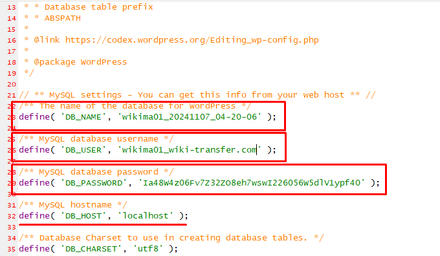
Task: Click line number 35 in the gutter
Action: click(12, 250)
